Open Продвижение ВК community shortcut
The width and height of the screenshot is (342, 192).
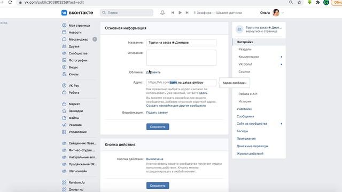click(x=80, y=164)
